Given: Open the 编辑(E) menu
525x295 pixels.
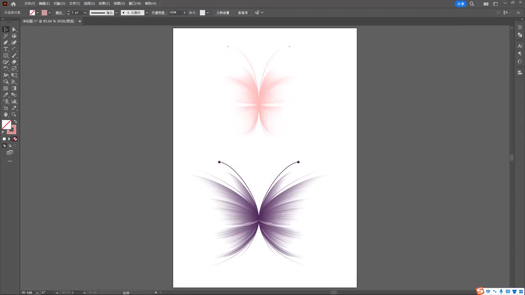Looking at the screenshot, I should pyautogui.click(x=44, y=4).
